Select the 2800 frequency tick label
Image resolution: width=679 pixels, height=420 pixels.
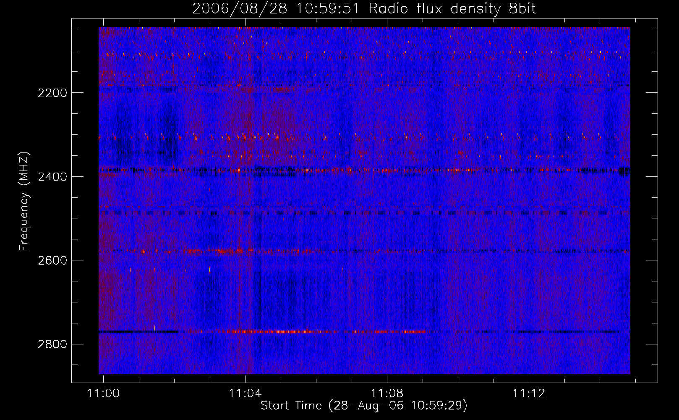(52, 344)
